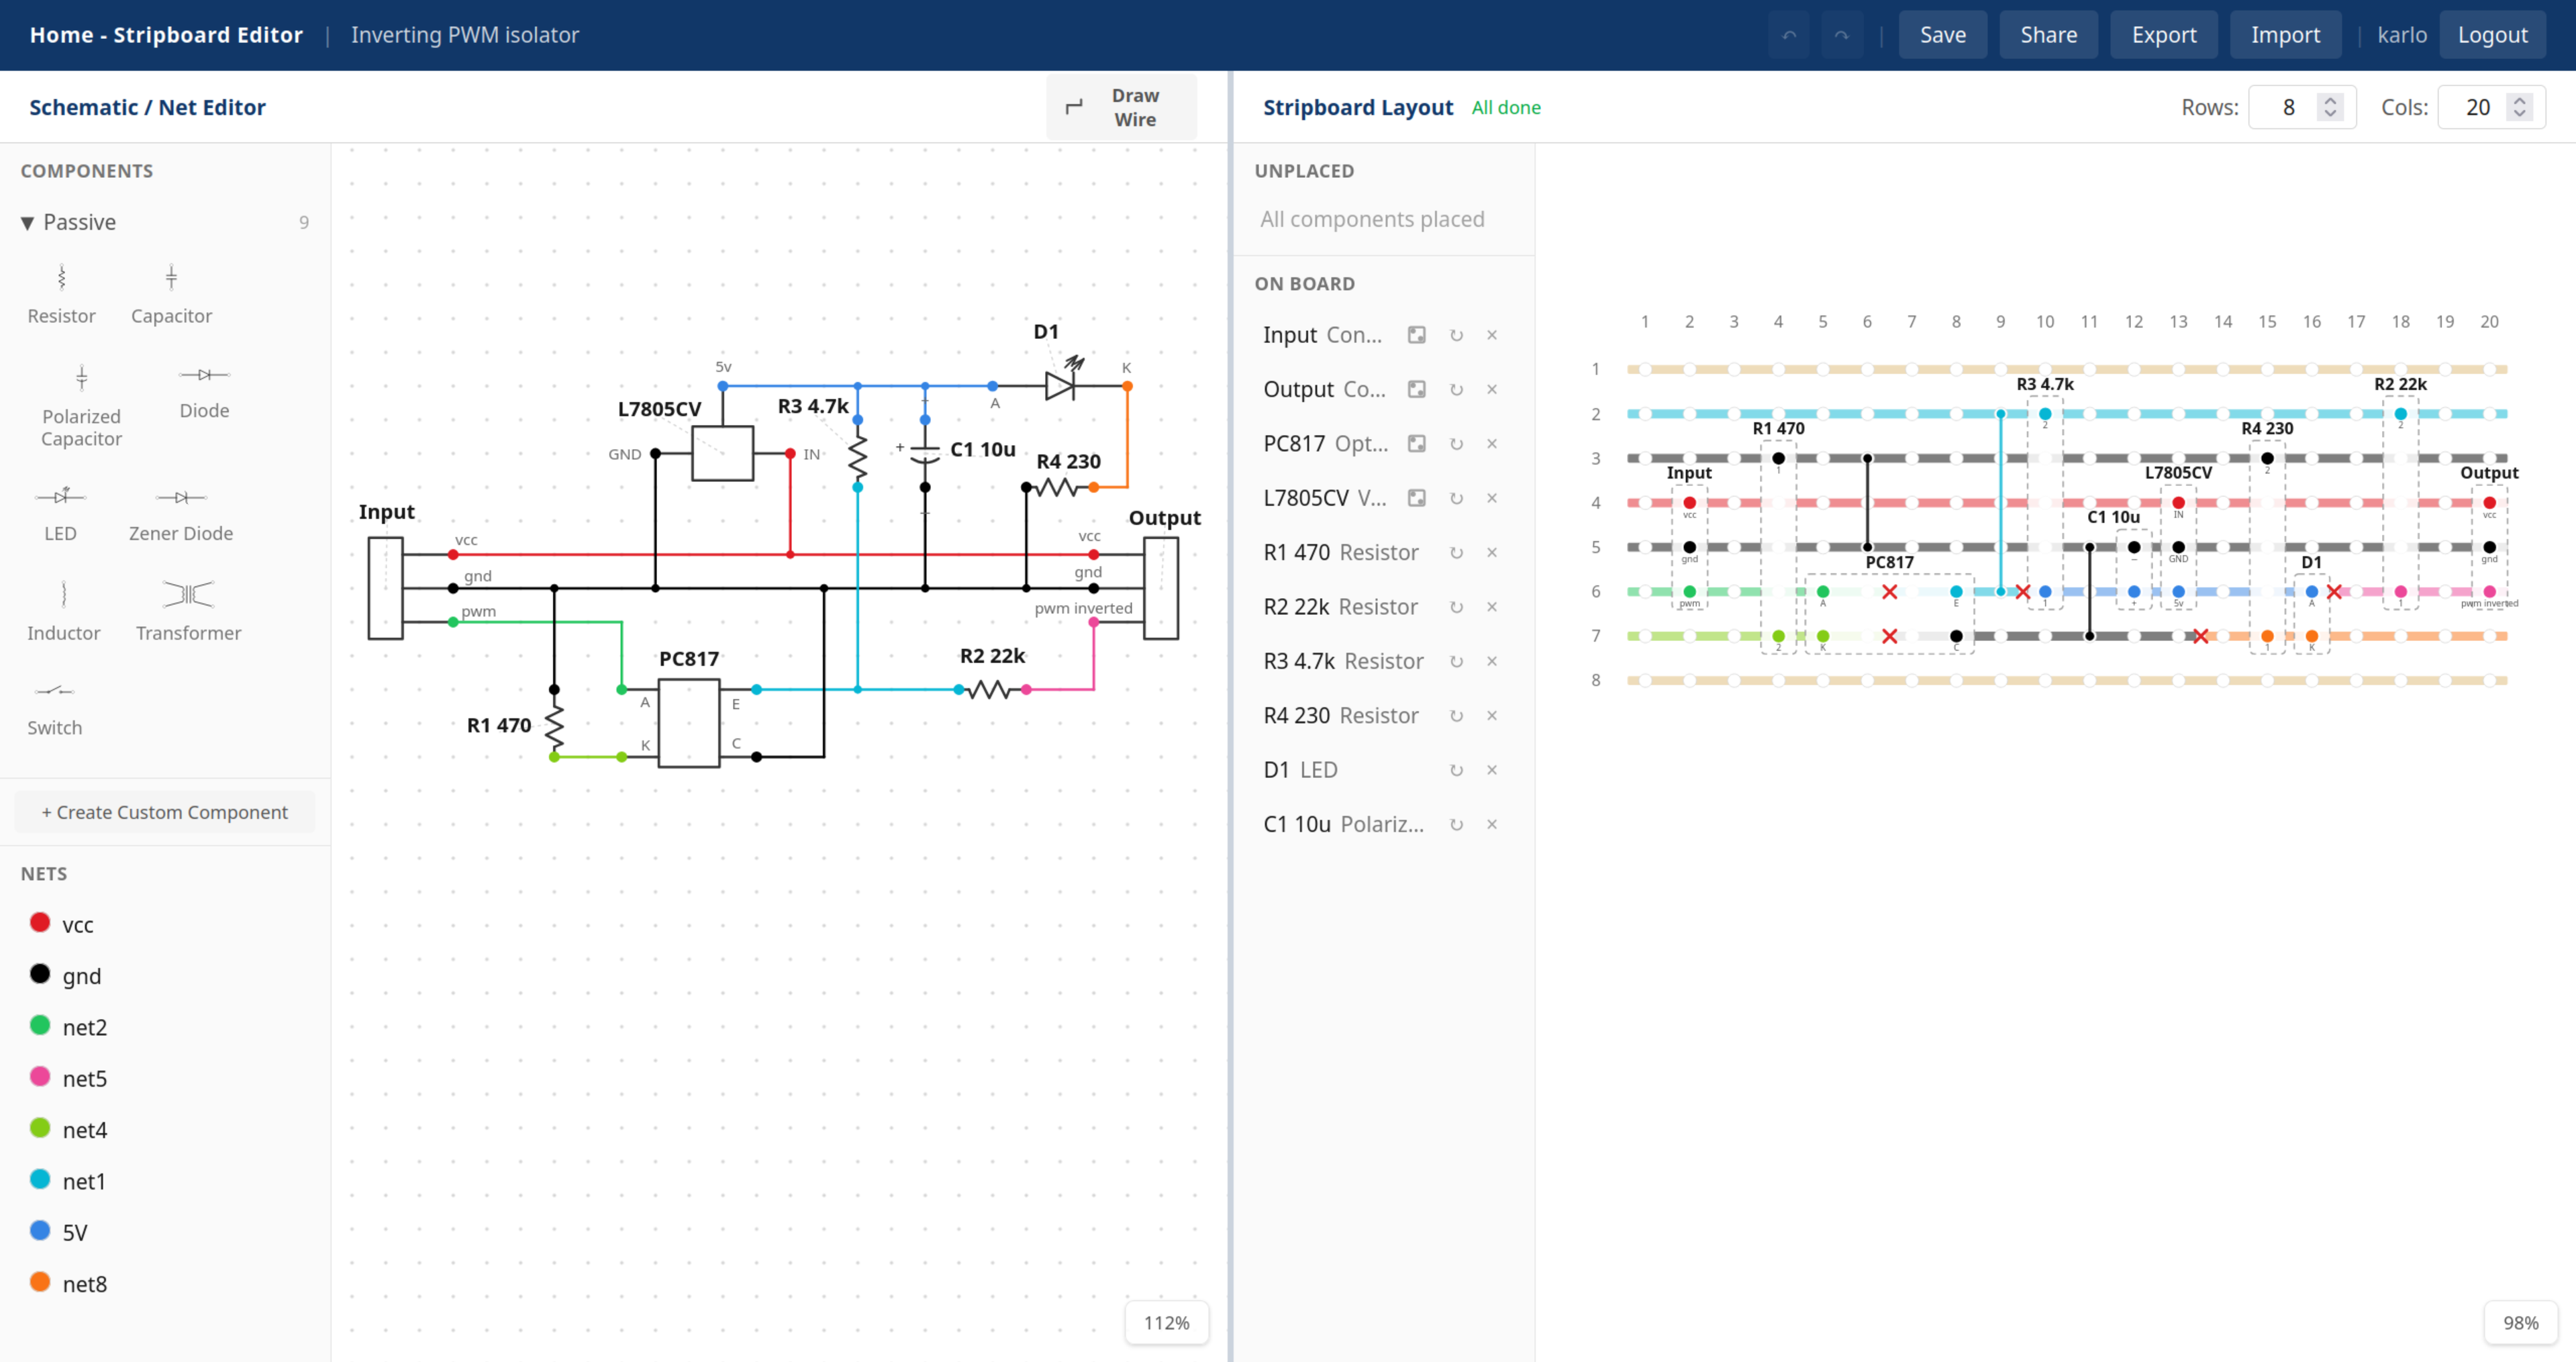Remove D1 LED from the board

coord(1491,770)
